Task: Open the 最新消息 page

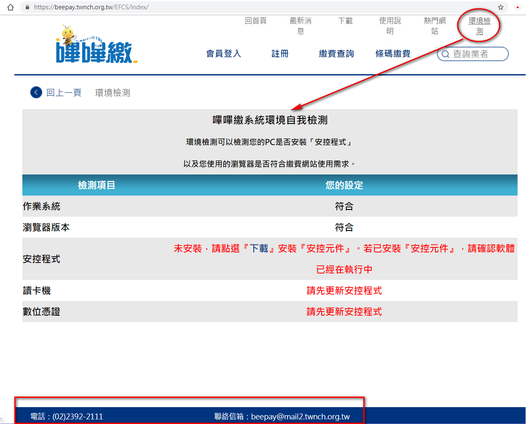Action: [300, 26]
